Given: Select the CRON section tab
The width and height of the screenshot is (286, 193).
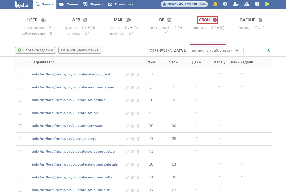Looking at the screenshot, I should point(208,20).
